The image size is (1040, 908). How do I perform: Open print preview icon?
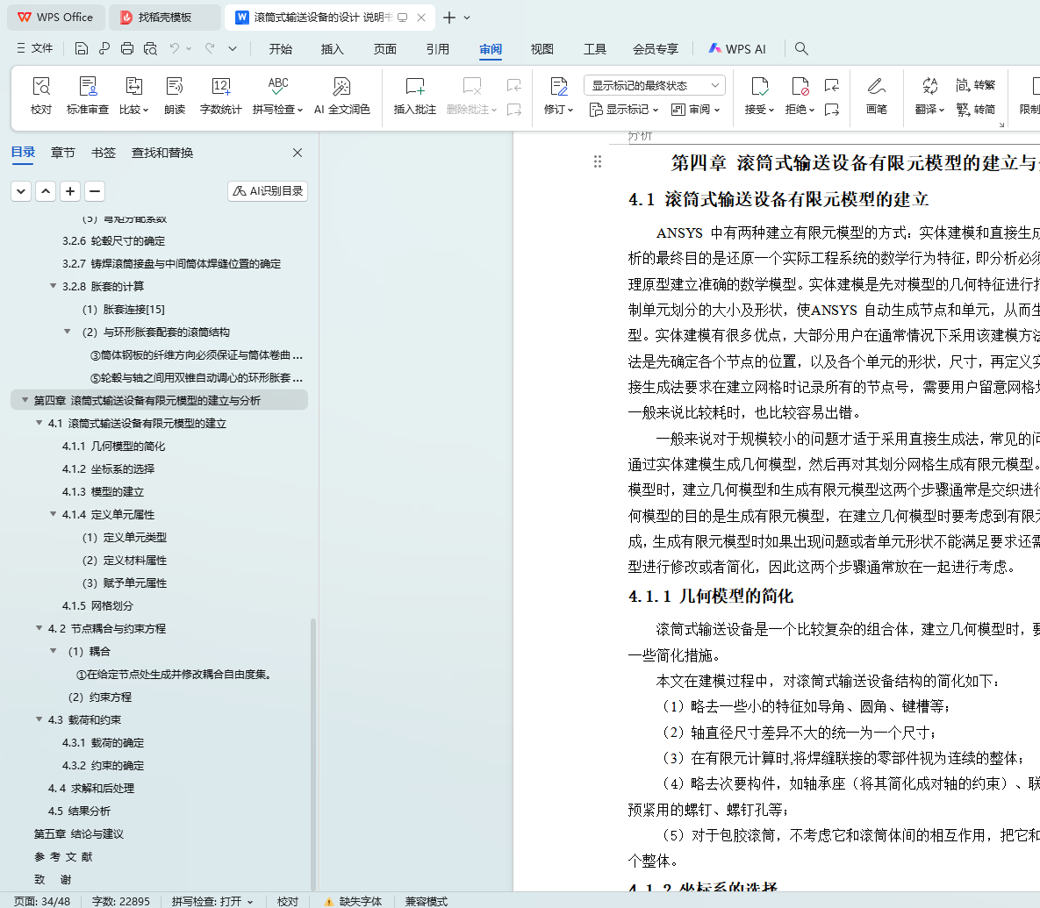click(x=151, y=48)
